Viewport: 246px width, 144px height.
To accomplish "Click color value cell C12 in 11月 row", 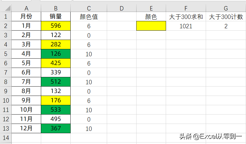I will pyautogui.click(x=89, y=119).
